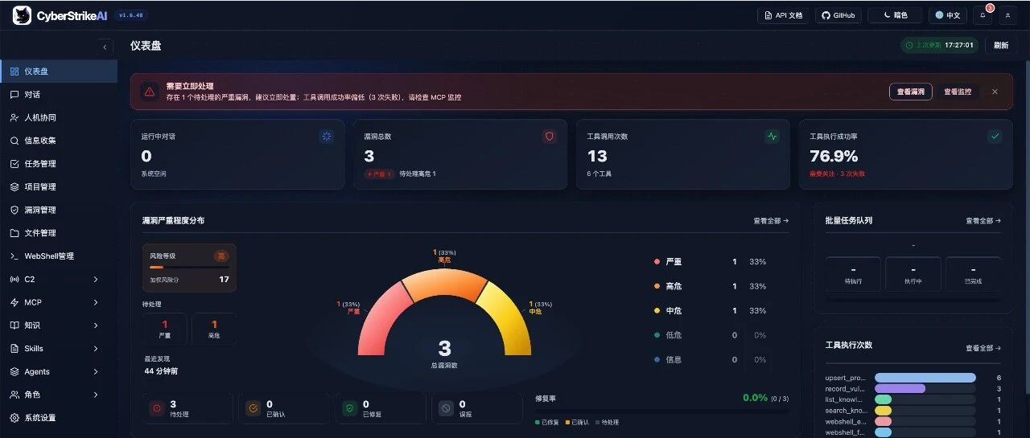The width and height of the screenshot is (1030, 438).
Task: Open the user profile icon
Action: [x=1007, y=15]
